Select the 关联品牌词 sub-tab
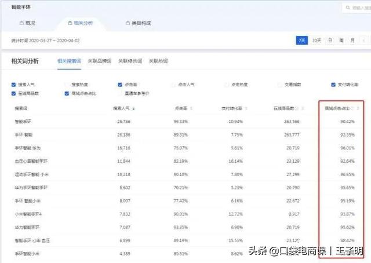 click(100, 61)
